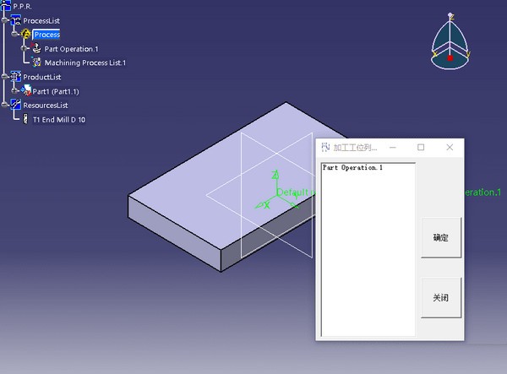Maximize the 加工工位列 dialog window
Image resolution: width=507 pixels, height=374 pixels.
(421, 147)
